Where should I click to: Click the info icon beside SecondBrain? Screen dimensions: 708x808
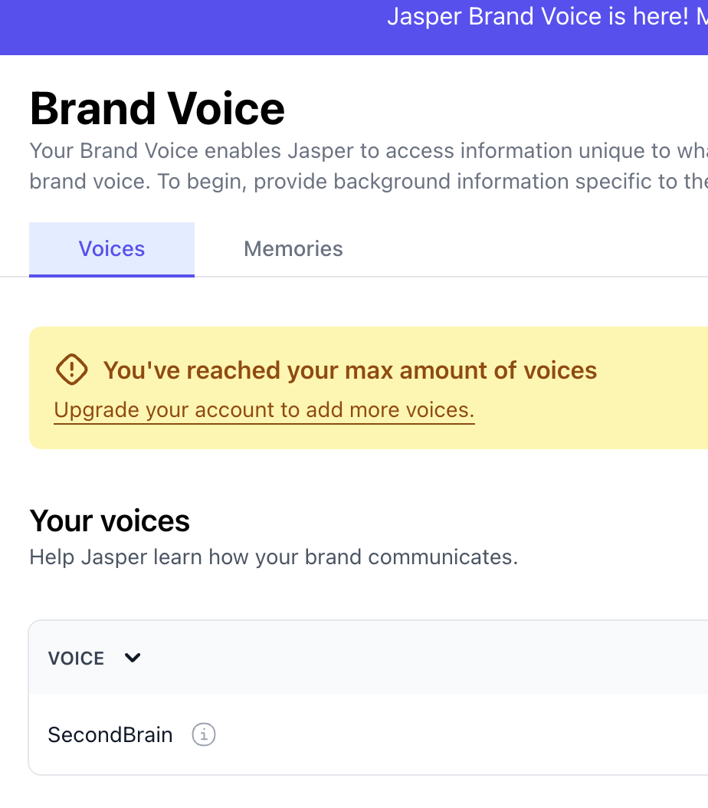[203, 735]
